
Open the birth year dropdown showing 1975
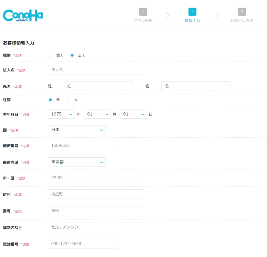(x=61, y=114)
